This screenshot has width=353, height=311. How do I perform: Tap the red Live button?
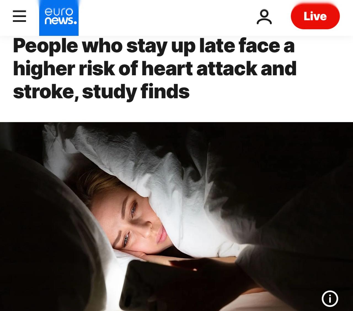tap(315, 16)
